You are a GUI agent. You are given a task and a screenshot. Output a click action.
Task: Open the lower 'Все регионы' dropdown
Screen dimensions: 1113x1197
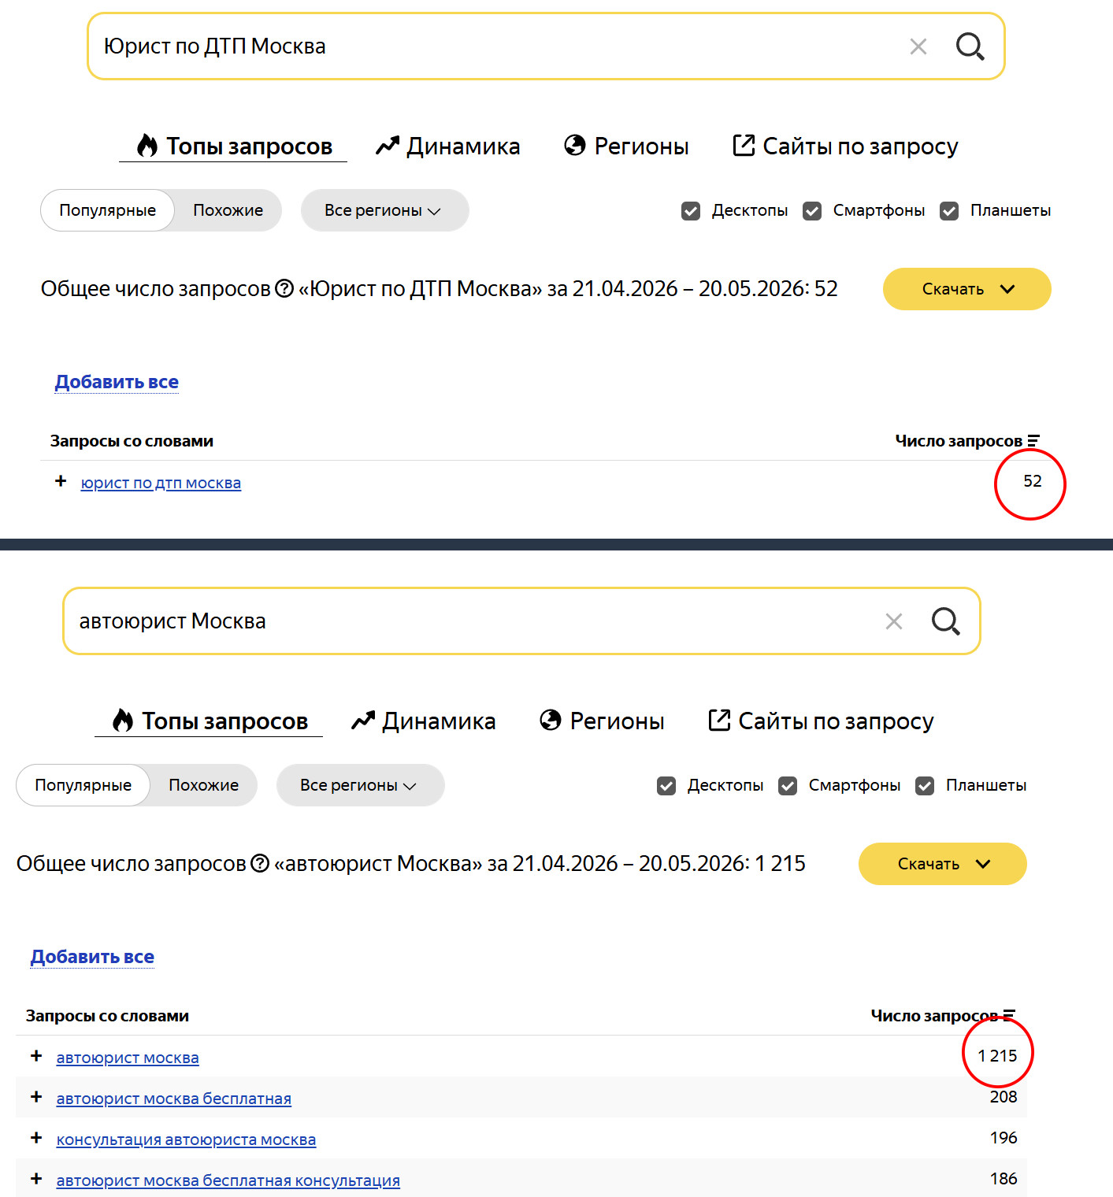[x=360, y=785]
